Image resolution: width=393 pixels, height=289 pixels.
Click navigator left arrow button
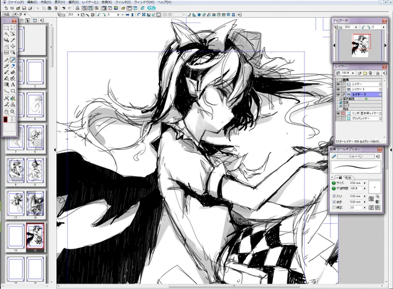(x=334, y=45)
